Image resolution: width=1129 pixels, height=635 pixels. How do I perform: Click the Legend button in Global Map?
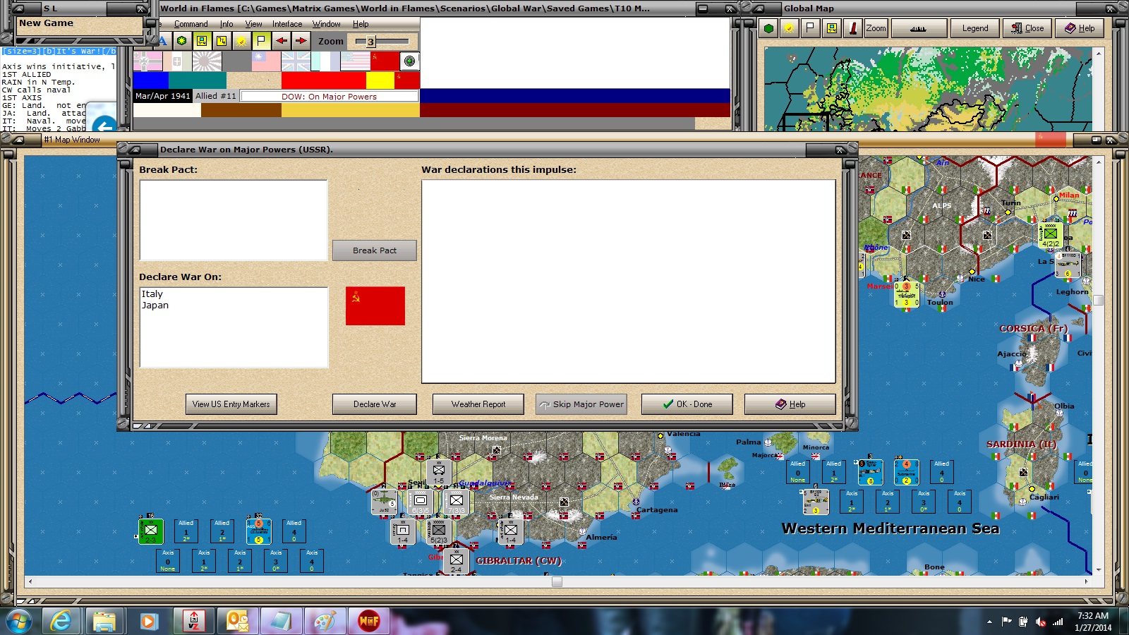(975, 28)
